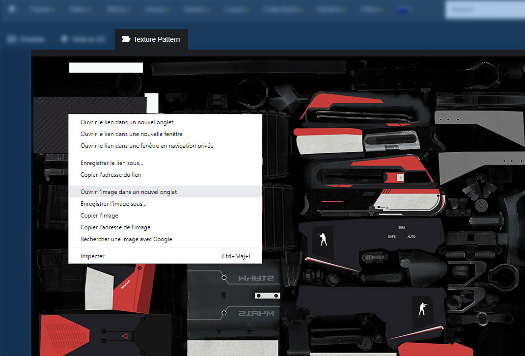Select the 'Copier l'image' entry

(165, 216)
